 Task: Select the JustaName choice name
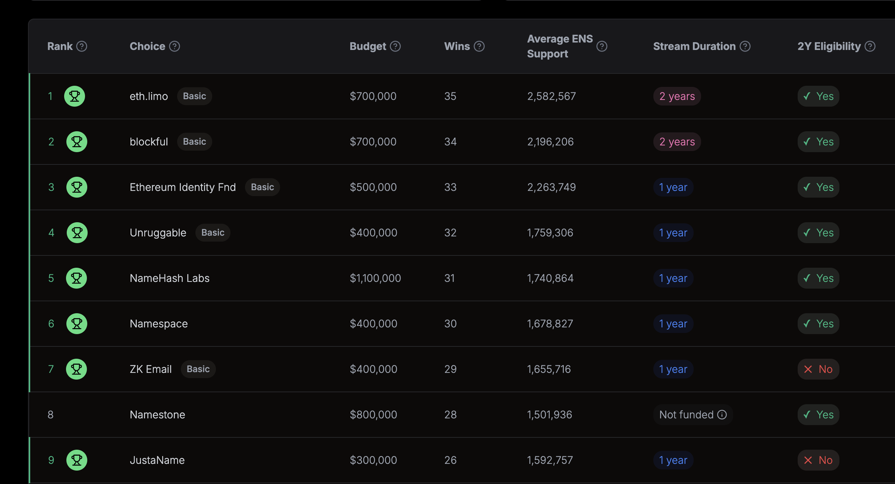(157, 460)
